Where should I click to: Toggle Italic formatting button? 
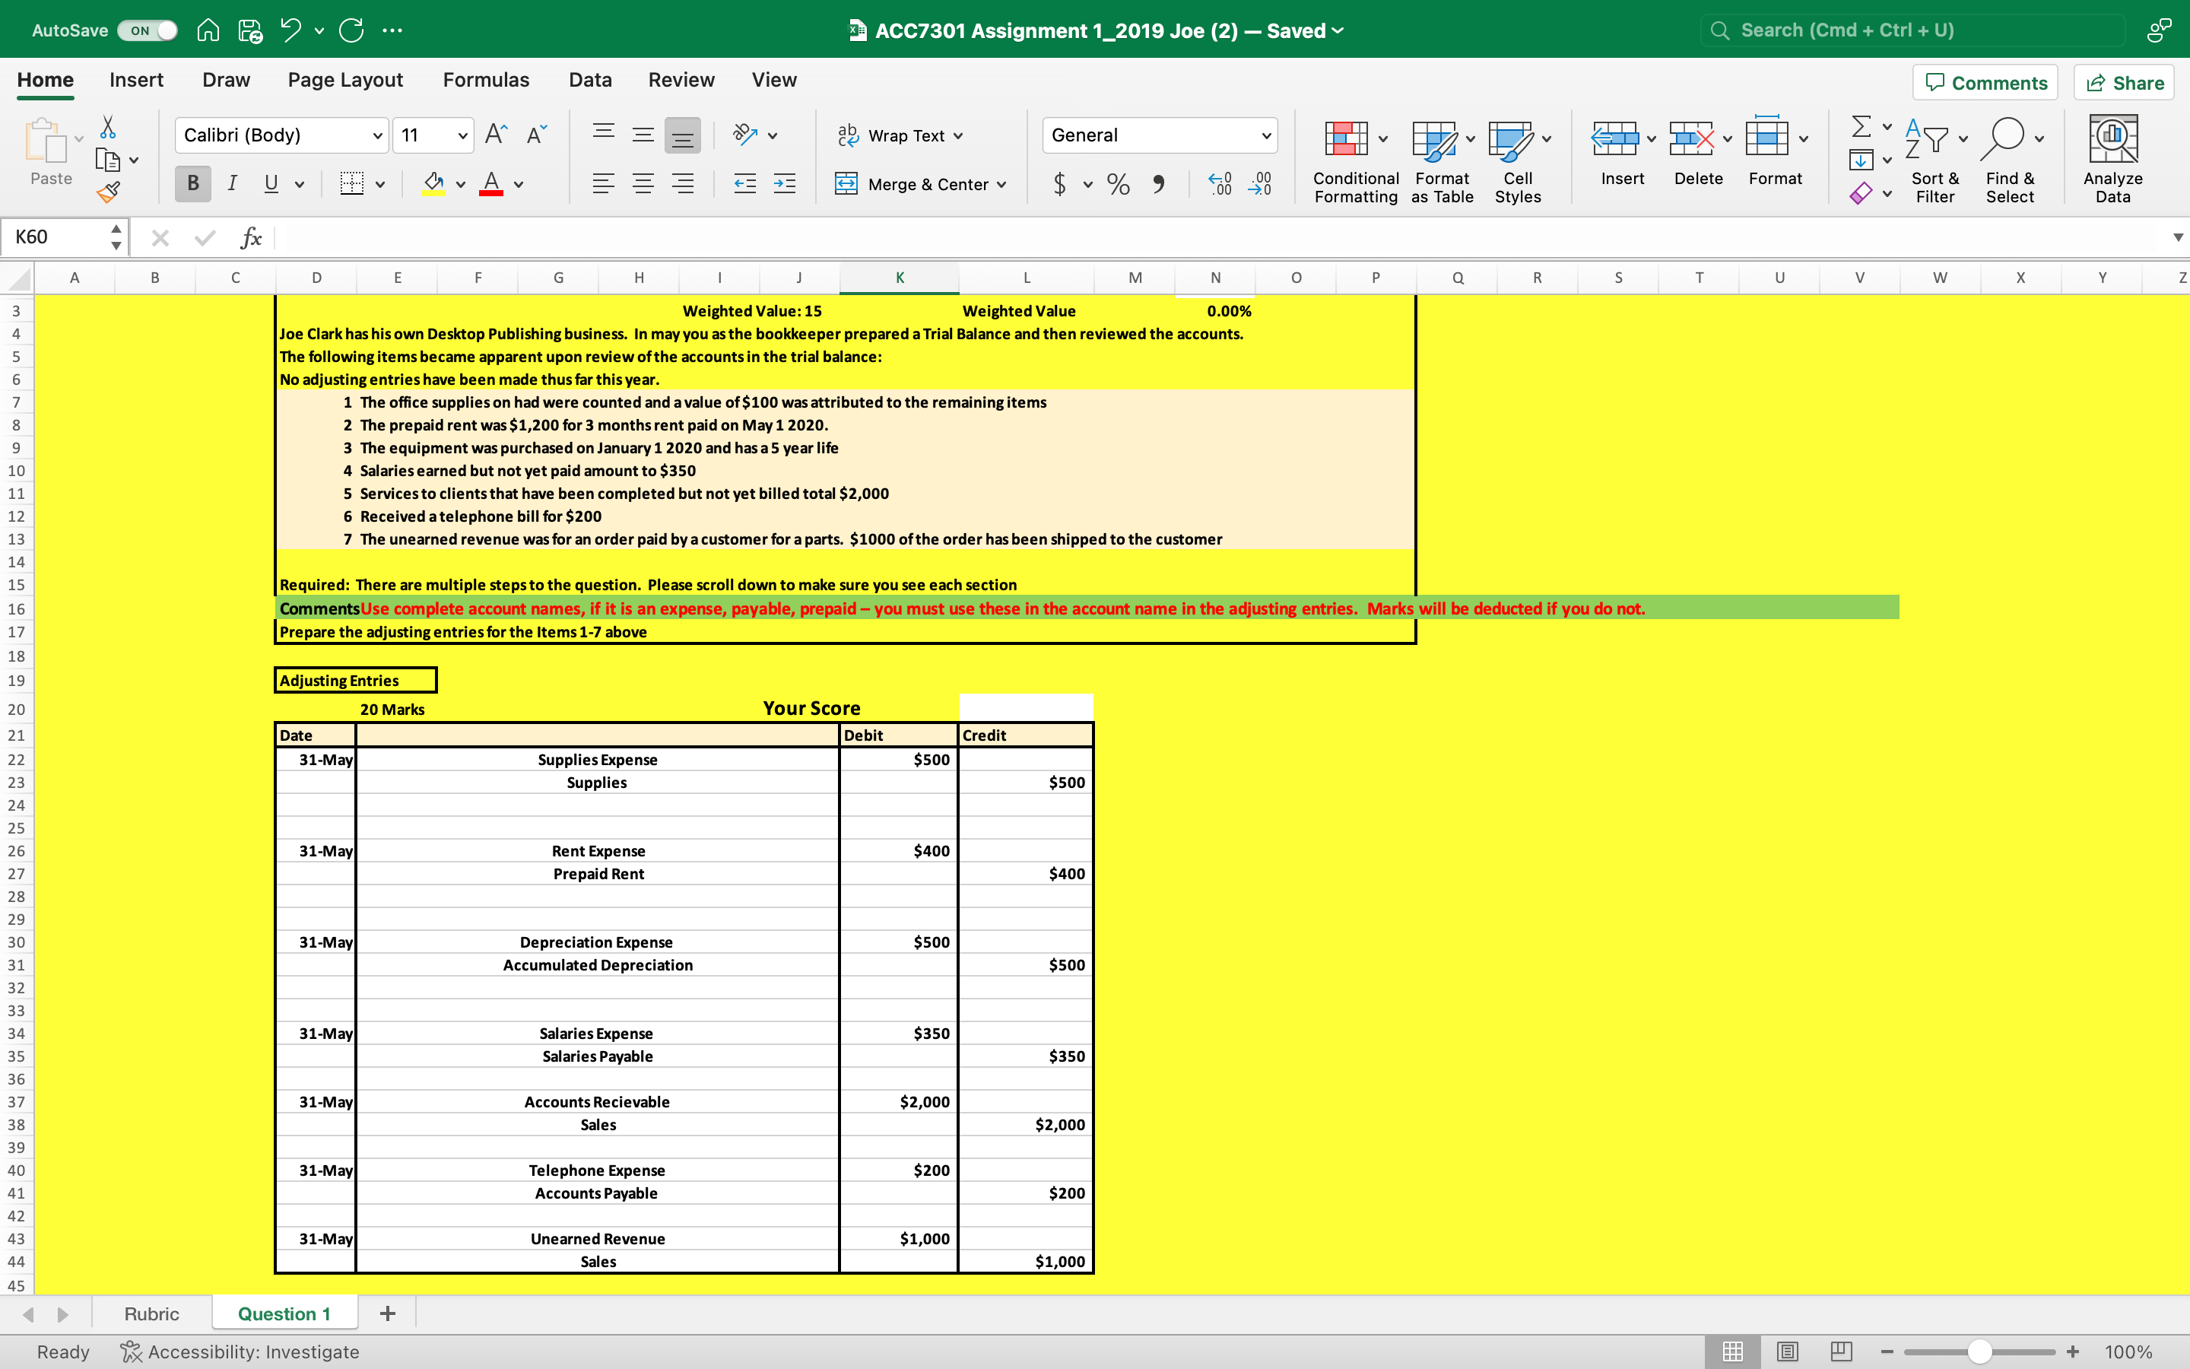tap(233, 184)
